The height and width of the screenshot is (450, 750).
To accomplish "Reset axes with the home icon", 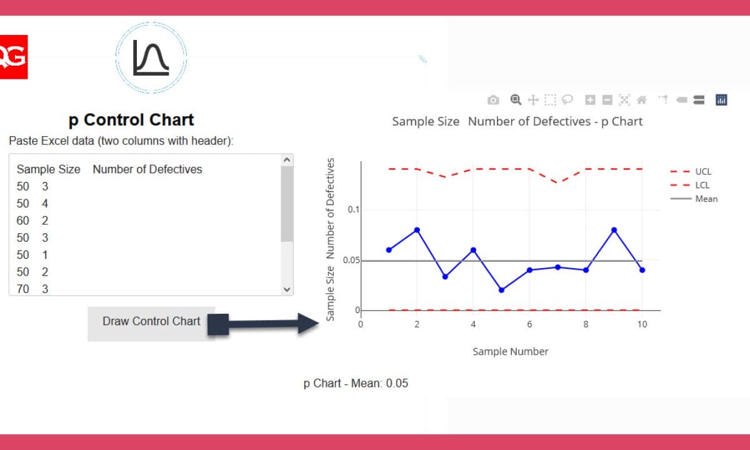I will tap(641, 100).
